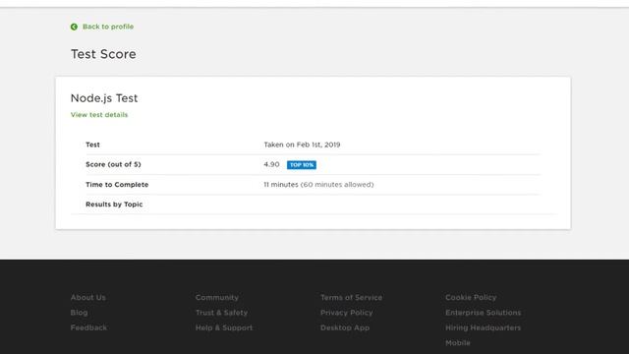Open Cookie Policy footer link

[x=471, y=297]
